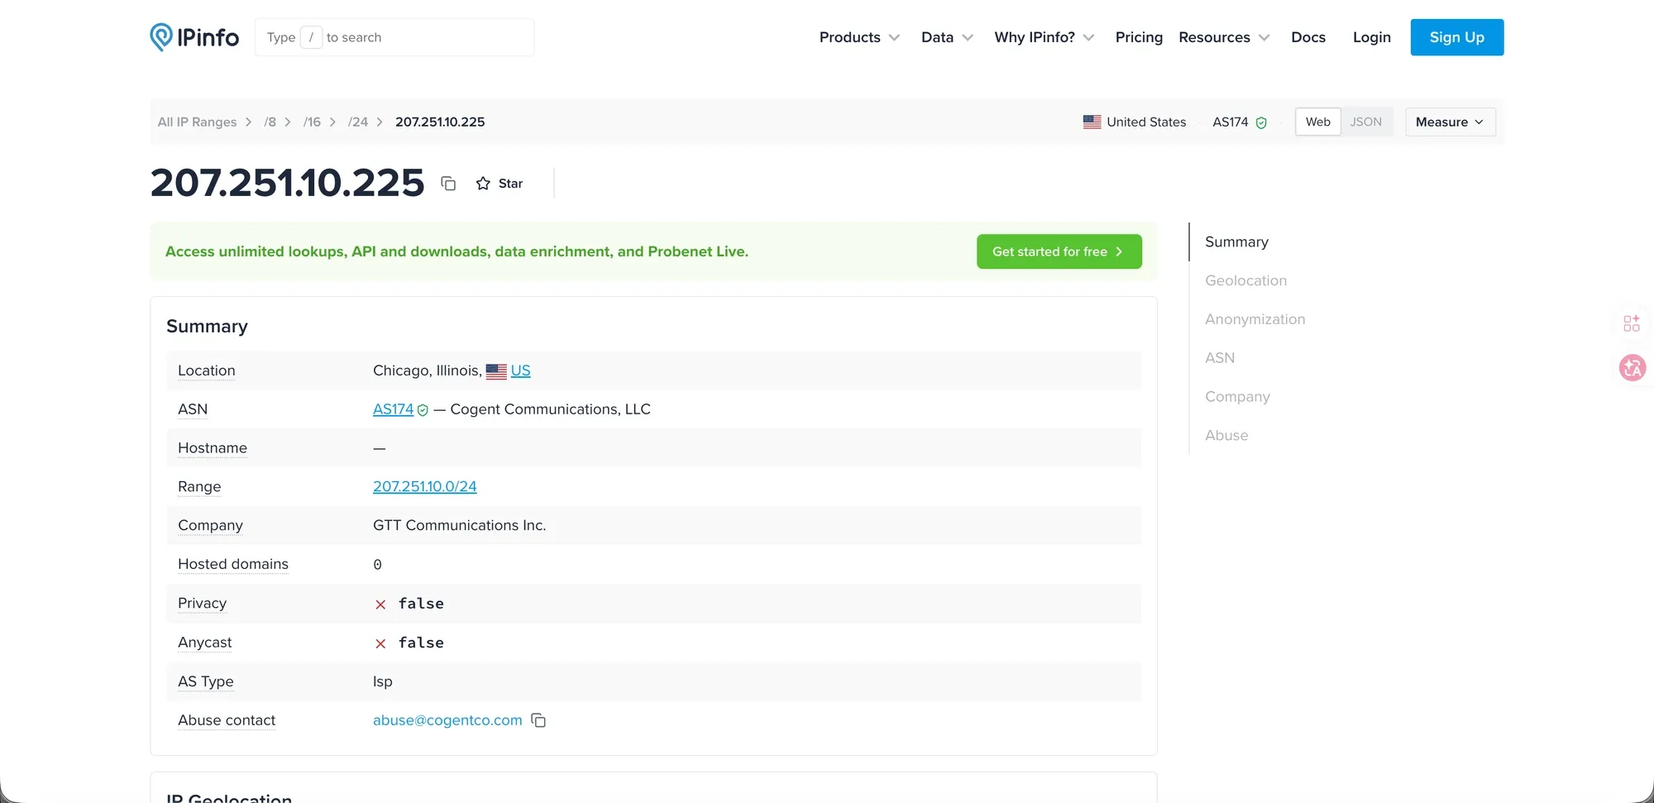Open the Pricing page

click(1138, 37)
